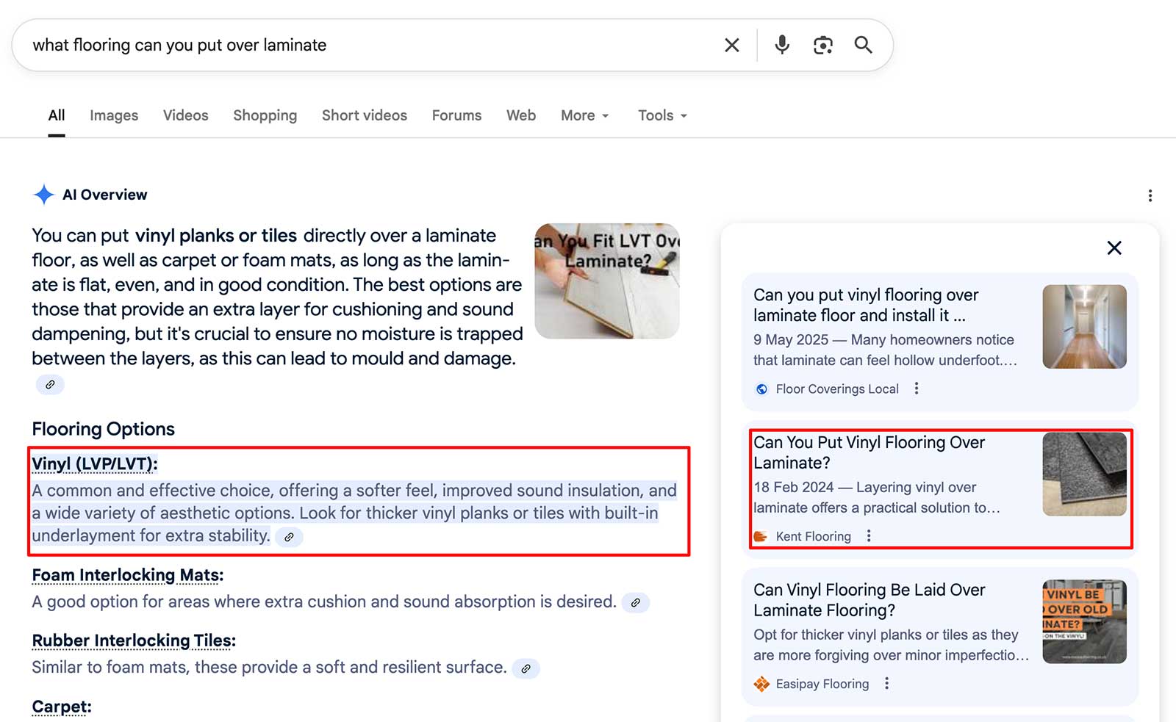Open 'Can Vinyl Flooring Be Laid Over Laminate Flooring?'
Viewport: 1176px width, 722px height.
[869, 600]
